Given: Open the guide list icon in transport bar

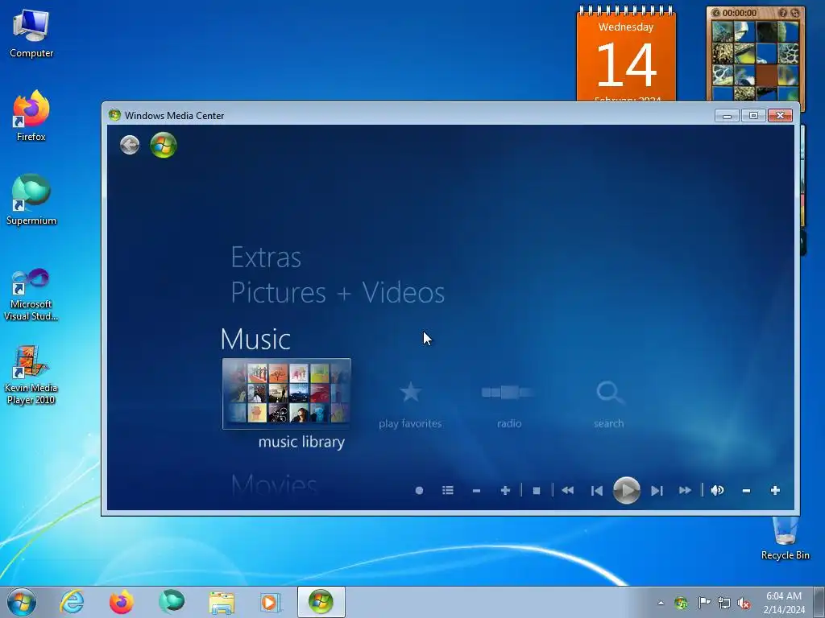Looking at the screenshot, I should pos(448,490).
